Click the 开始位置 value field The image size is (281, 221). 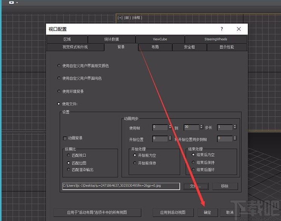pos(160,139)
